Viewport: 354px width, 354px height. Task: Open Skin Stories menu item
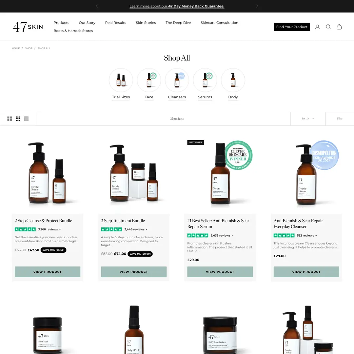146,23
